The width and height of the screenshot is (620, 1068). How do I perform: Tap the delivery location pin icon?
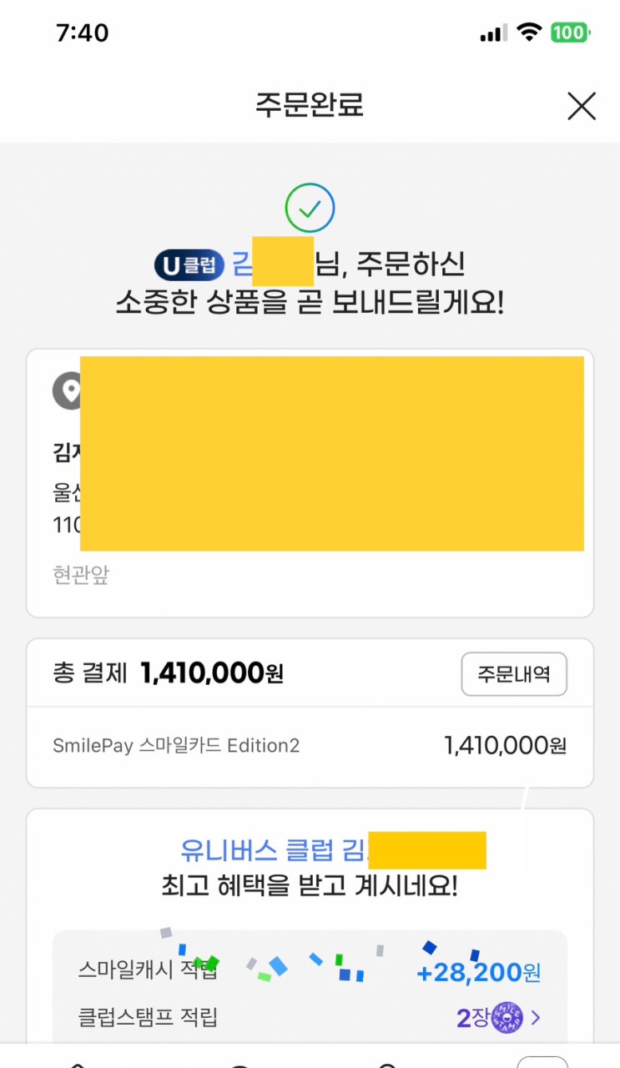68,390
